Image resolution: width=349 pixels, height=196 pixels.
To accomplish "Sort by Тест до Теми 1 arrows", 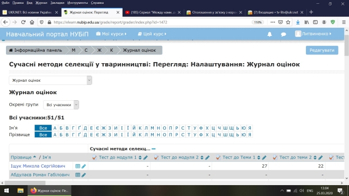I will coord(258,157).
